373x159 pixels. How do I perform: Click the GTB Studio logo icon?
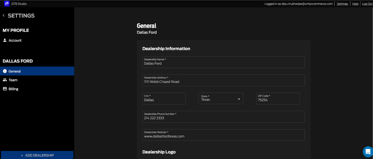(7, 4)
